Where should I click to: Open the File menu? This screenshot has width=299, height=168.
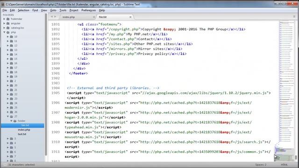(5, 10)
